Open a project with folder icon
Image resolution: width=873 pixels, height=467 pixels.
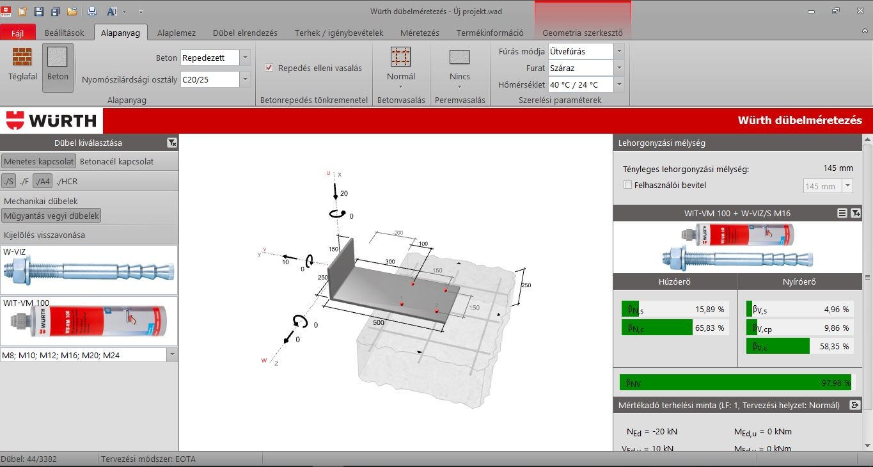tap(72, 12)
